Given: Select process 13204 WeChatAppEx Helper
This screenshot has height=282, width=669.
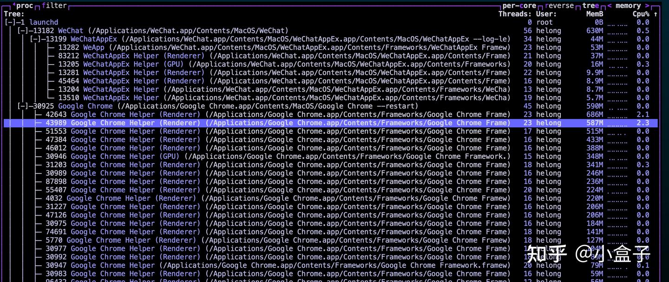Looking at the screenshot, I should [x=331, y=89].
